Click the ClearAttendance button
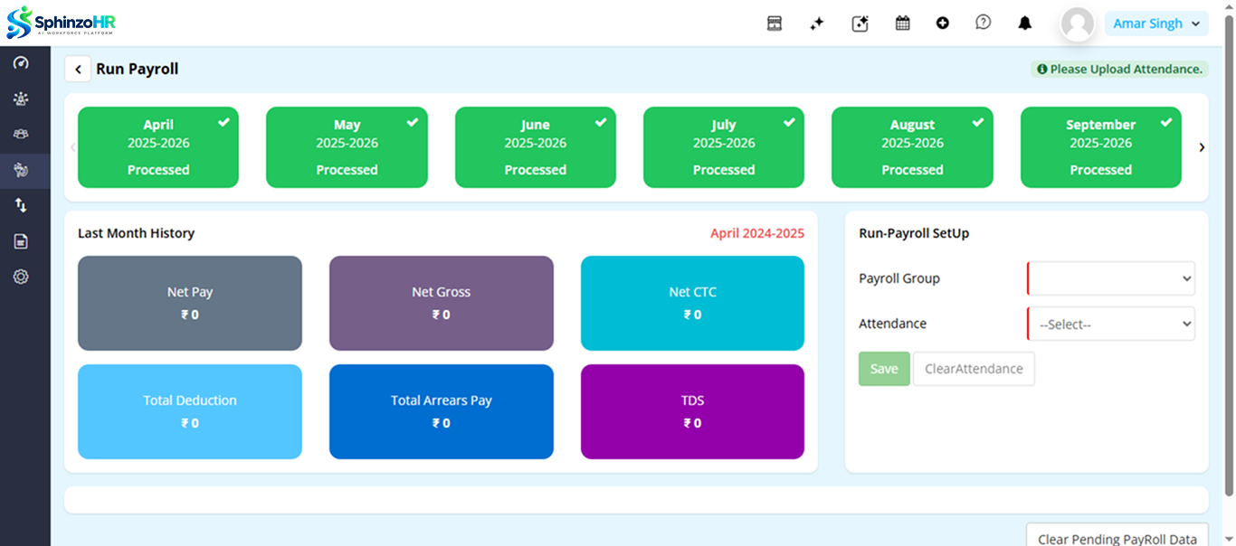 pos(974,369)
